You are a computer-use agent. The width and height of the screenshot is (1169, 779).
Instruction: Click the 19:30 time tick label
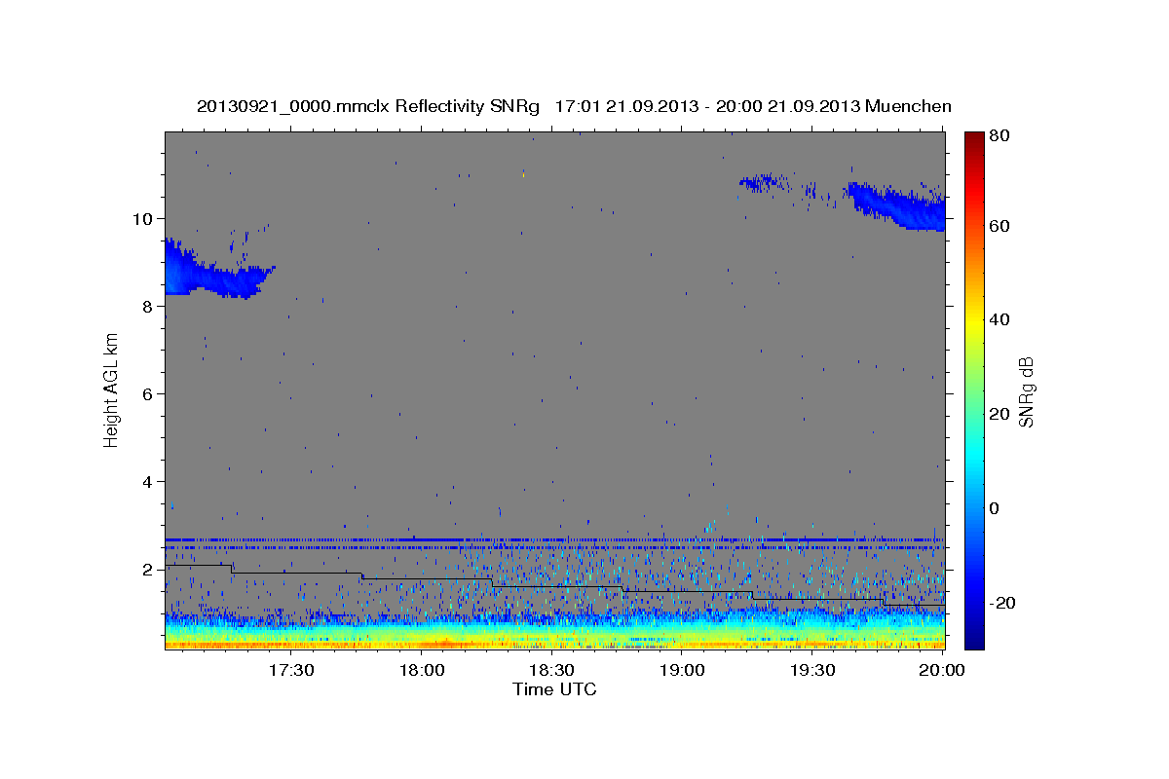pos(811,671)
